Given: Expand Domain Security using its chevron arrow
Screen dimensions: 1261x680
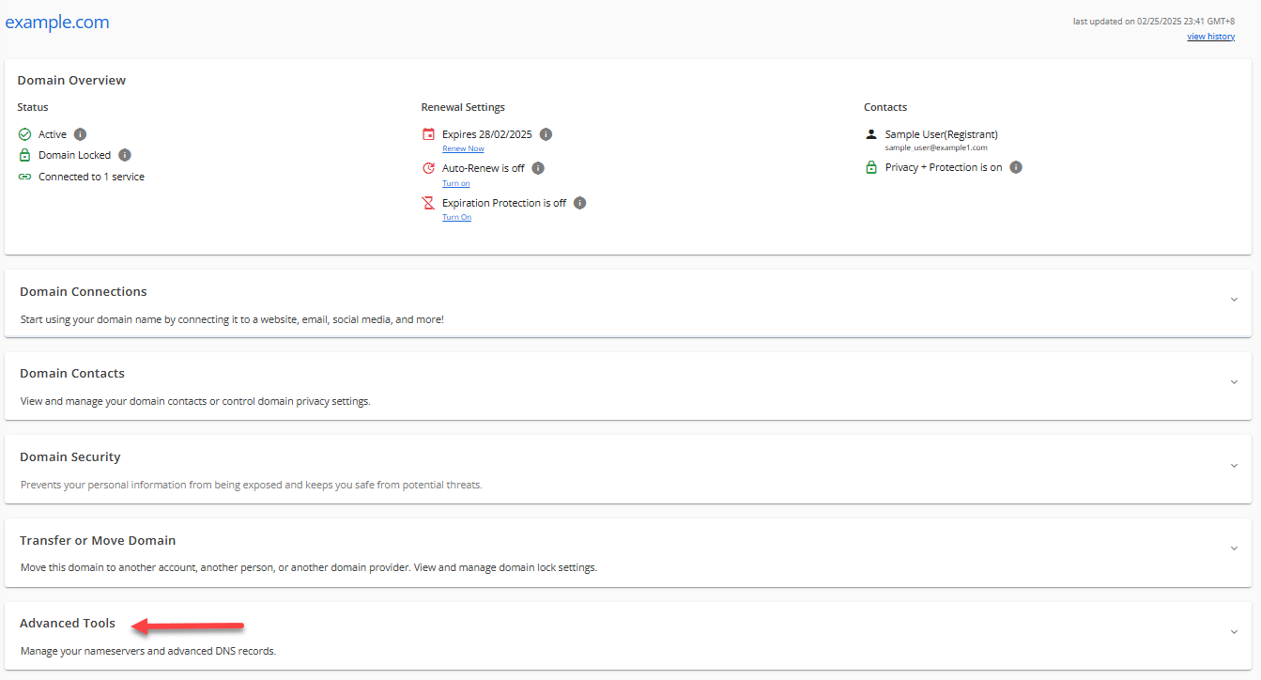Looking at the screenshot, I should pos(1234,466).
